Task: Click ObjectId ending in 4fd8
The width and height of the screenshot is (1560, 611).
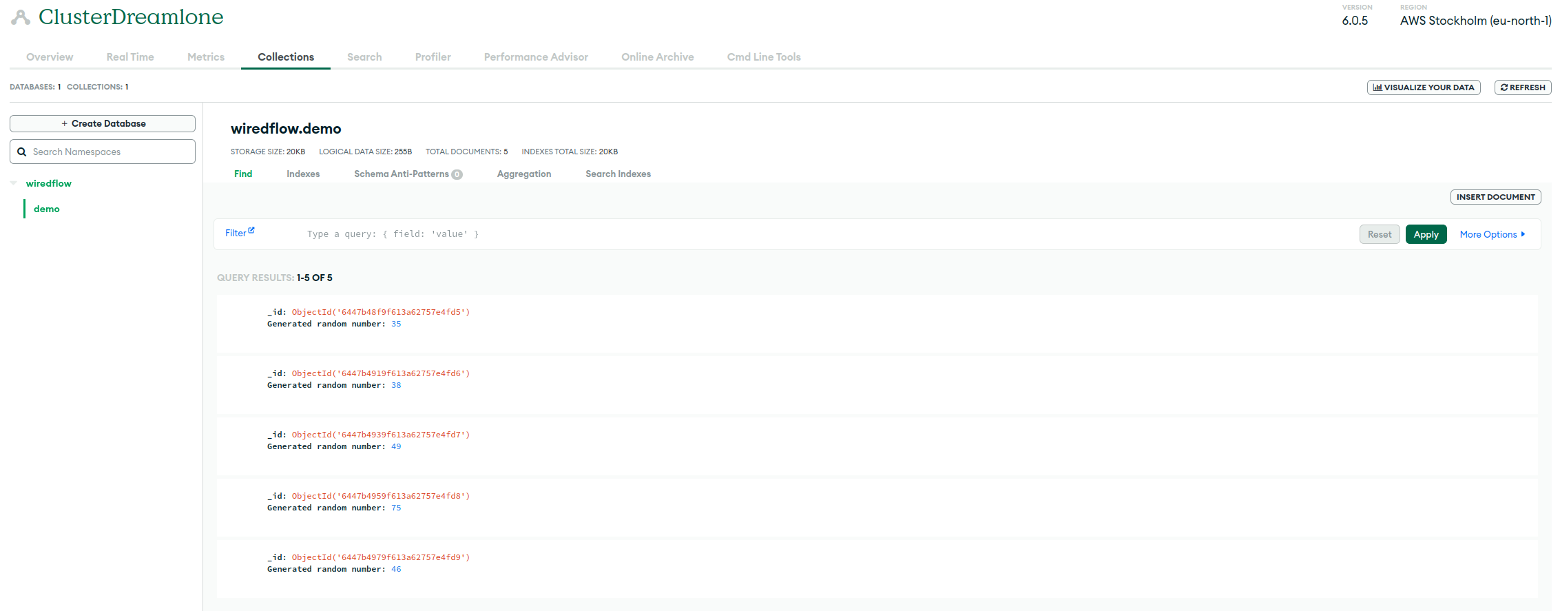Action: (x=380, y=496)
